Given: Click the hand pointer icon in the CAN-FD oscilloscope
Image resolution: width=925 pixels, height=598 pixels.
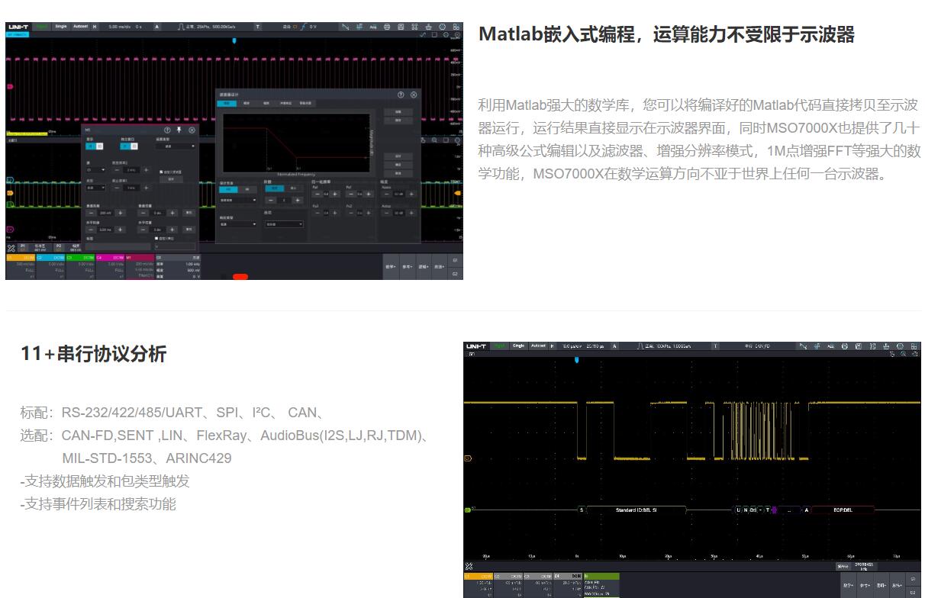Looking at the screenshot, I should [891, 355].
